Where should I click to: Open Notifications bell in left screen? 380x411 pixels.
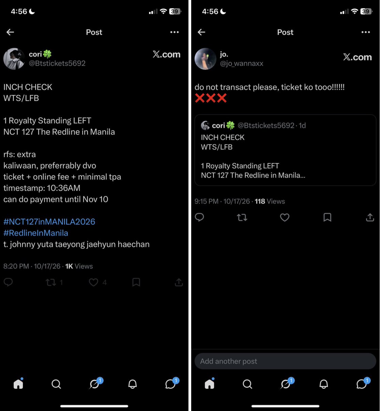133,384
